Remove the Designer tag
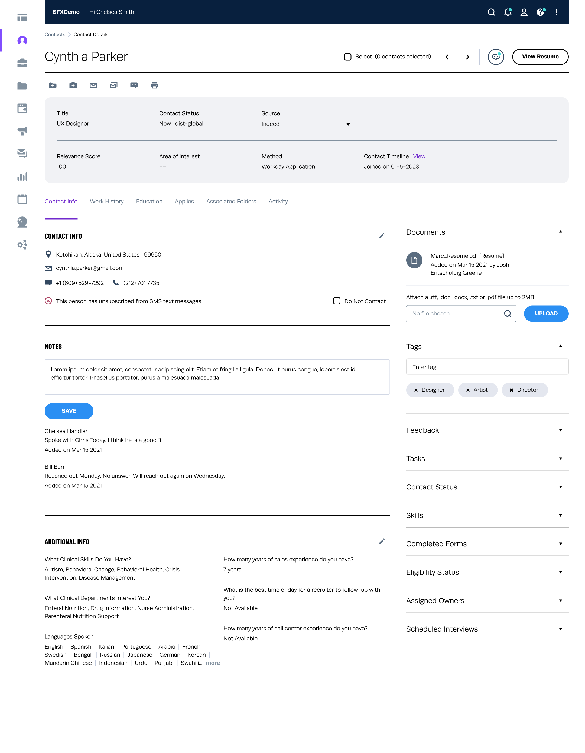 tap(416, 390)
